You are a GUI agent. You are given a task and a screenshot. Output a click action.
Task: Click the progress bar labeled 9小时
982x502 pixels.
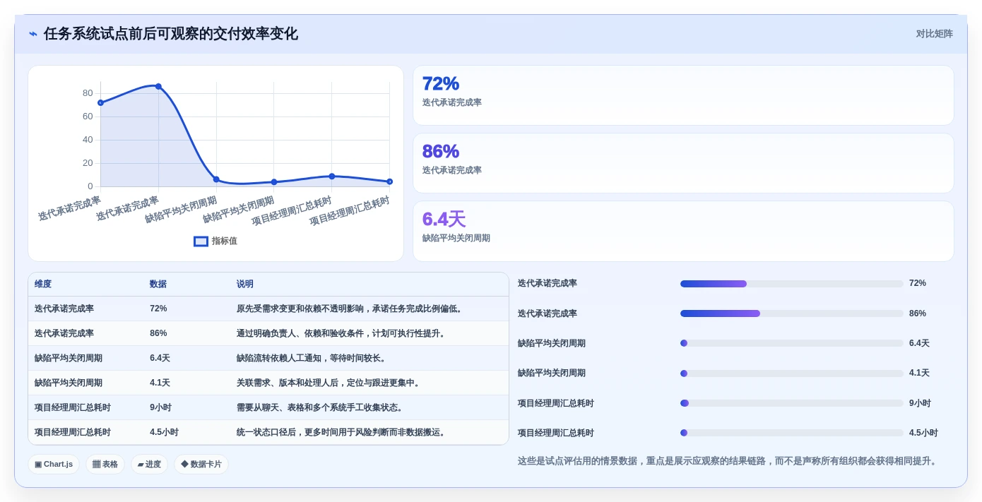click(791, 403)
